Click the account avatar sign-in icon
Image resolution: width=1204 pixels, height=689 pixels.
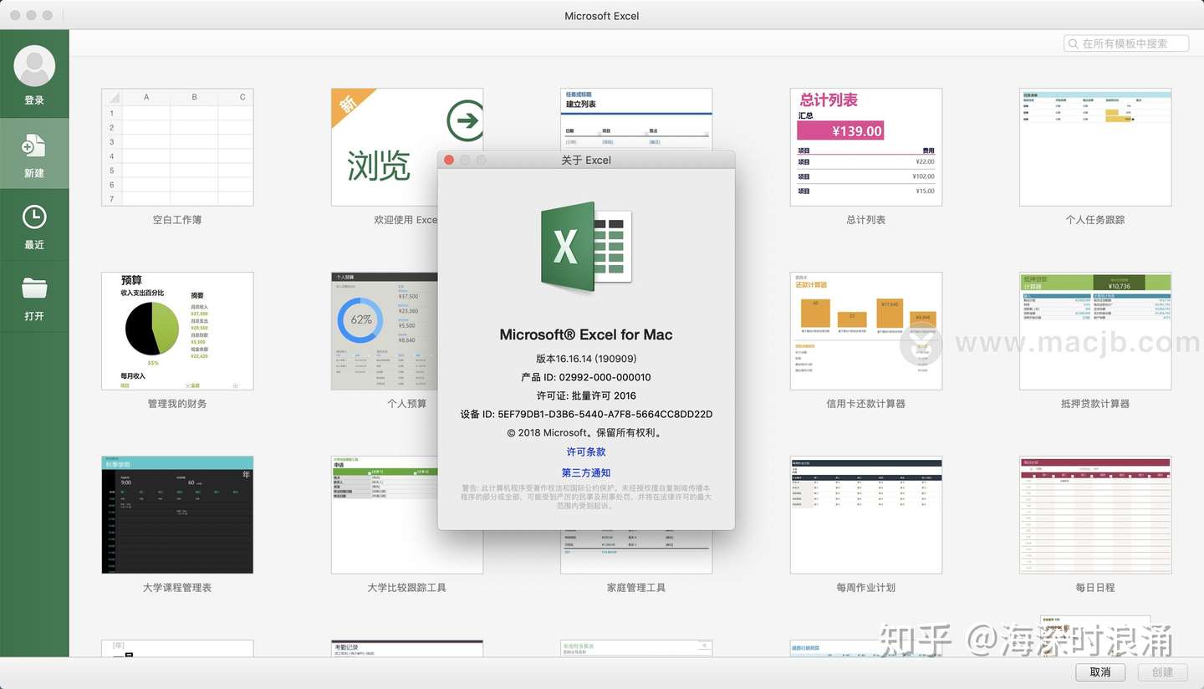click(34, 66)
